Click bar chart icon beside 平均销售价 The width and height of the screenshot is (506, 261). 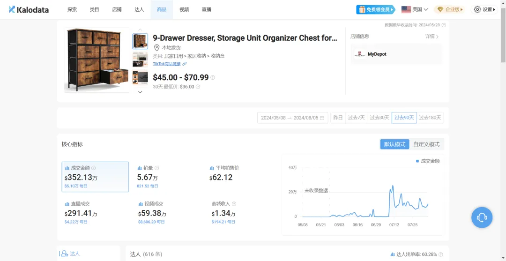[212, 168]
